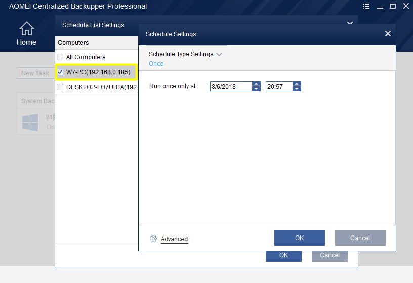Click the Once schedule type label
The height and width of the screenshot is (283, 413).
[156, 64]
